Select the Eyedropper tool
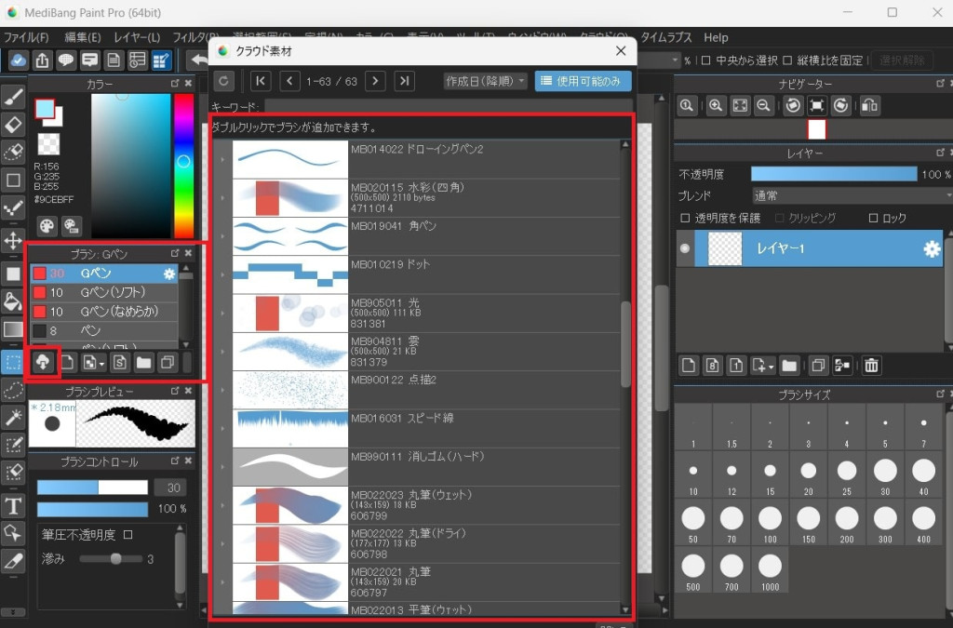The height and width of the screenshot is (628, 953). [x=13, y=561]
